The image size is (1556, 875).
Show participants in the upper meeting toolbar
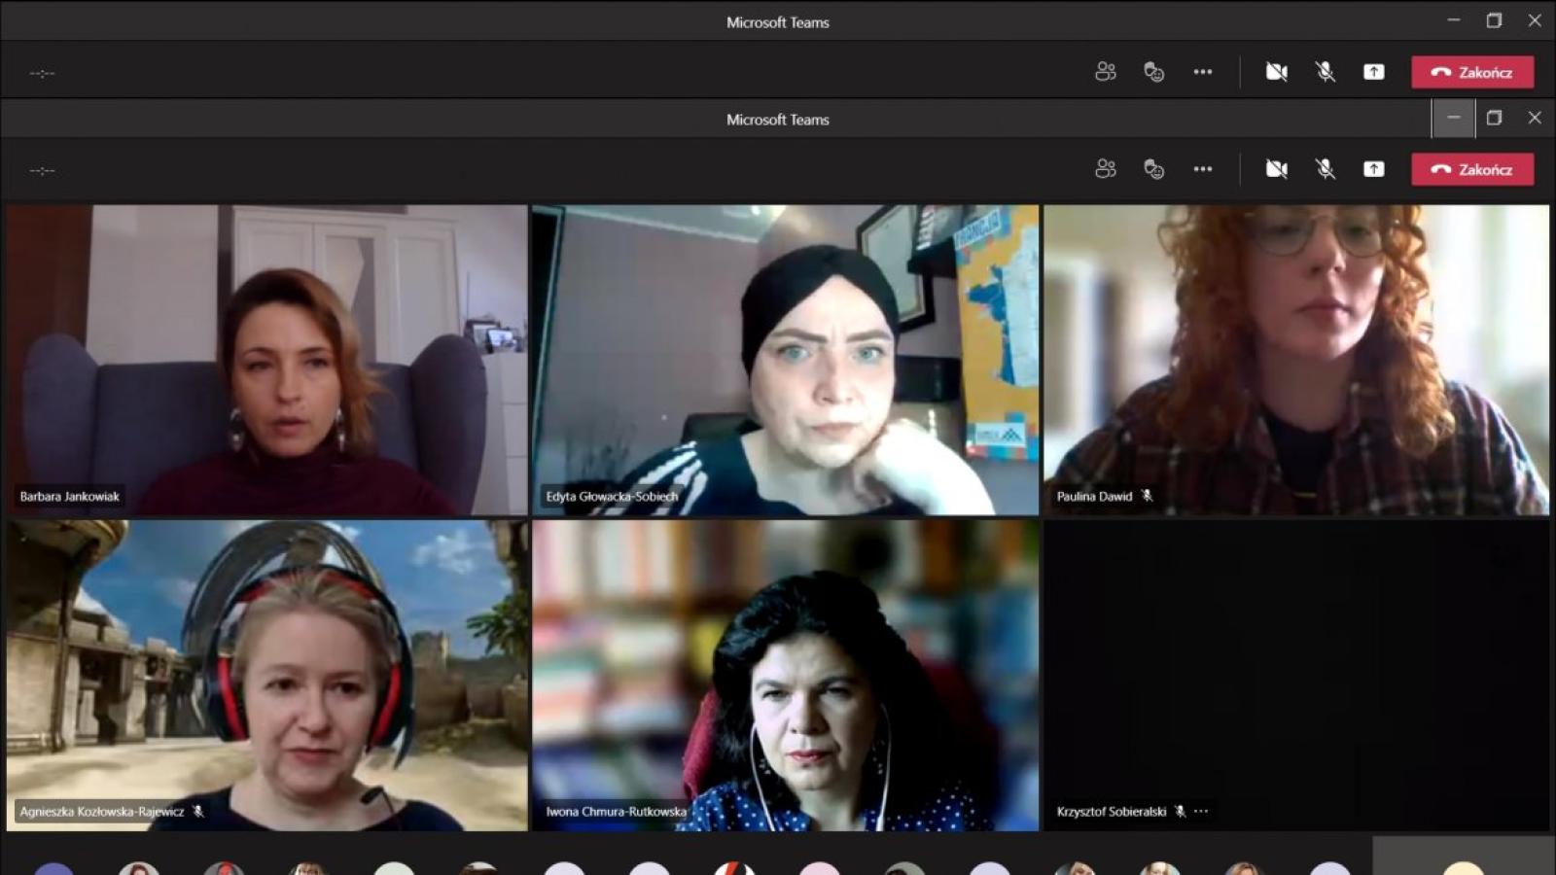tap(1105, 71)
